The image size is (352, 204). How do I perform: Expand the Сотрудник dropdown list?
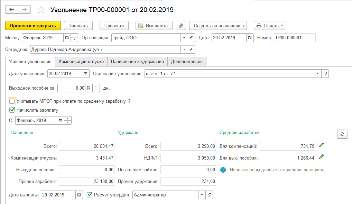184,49
